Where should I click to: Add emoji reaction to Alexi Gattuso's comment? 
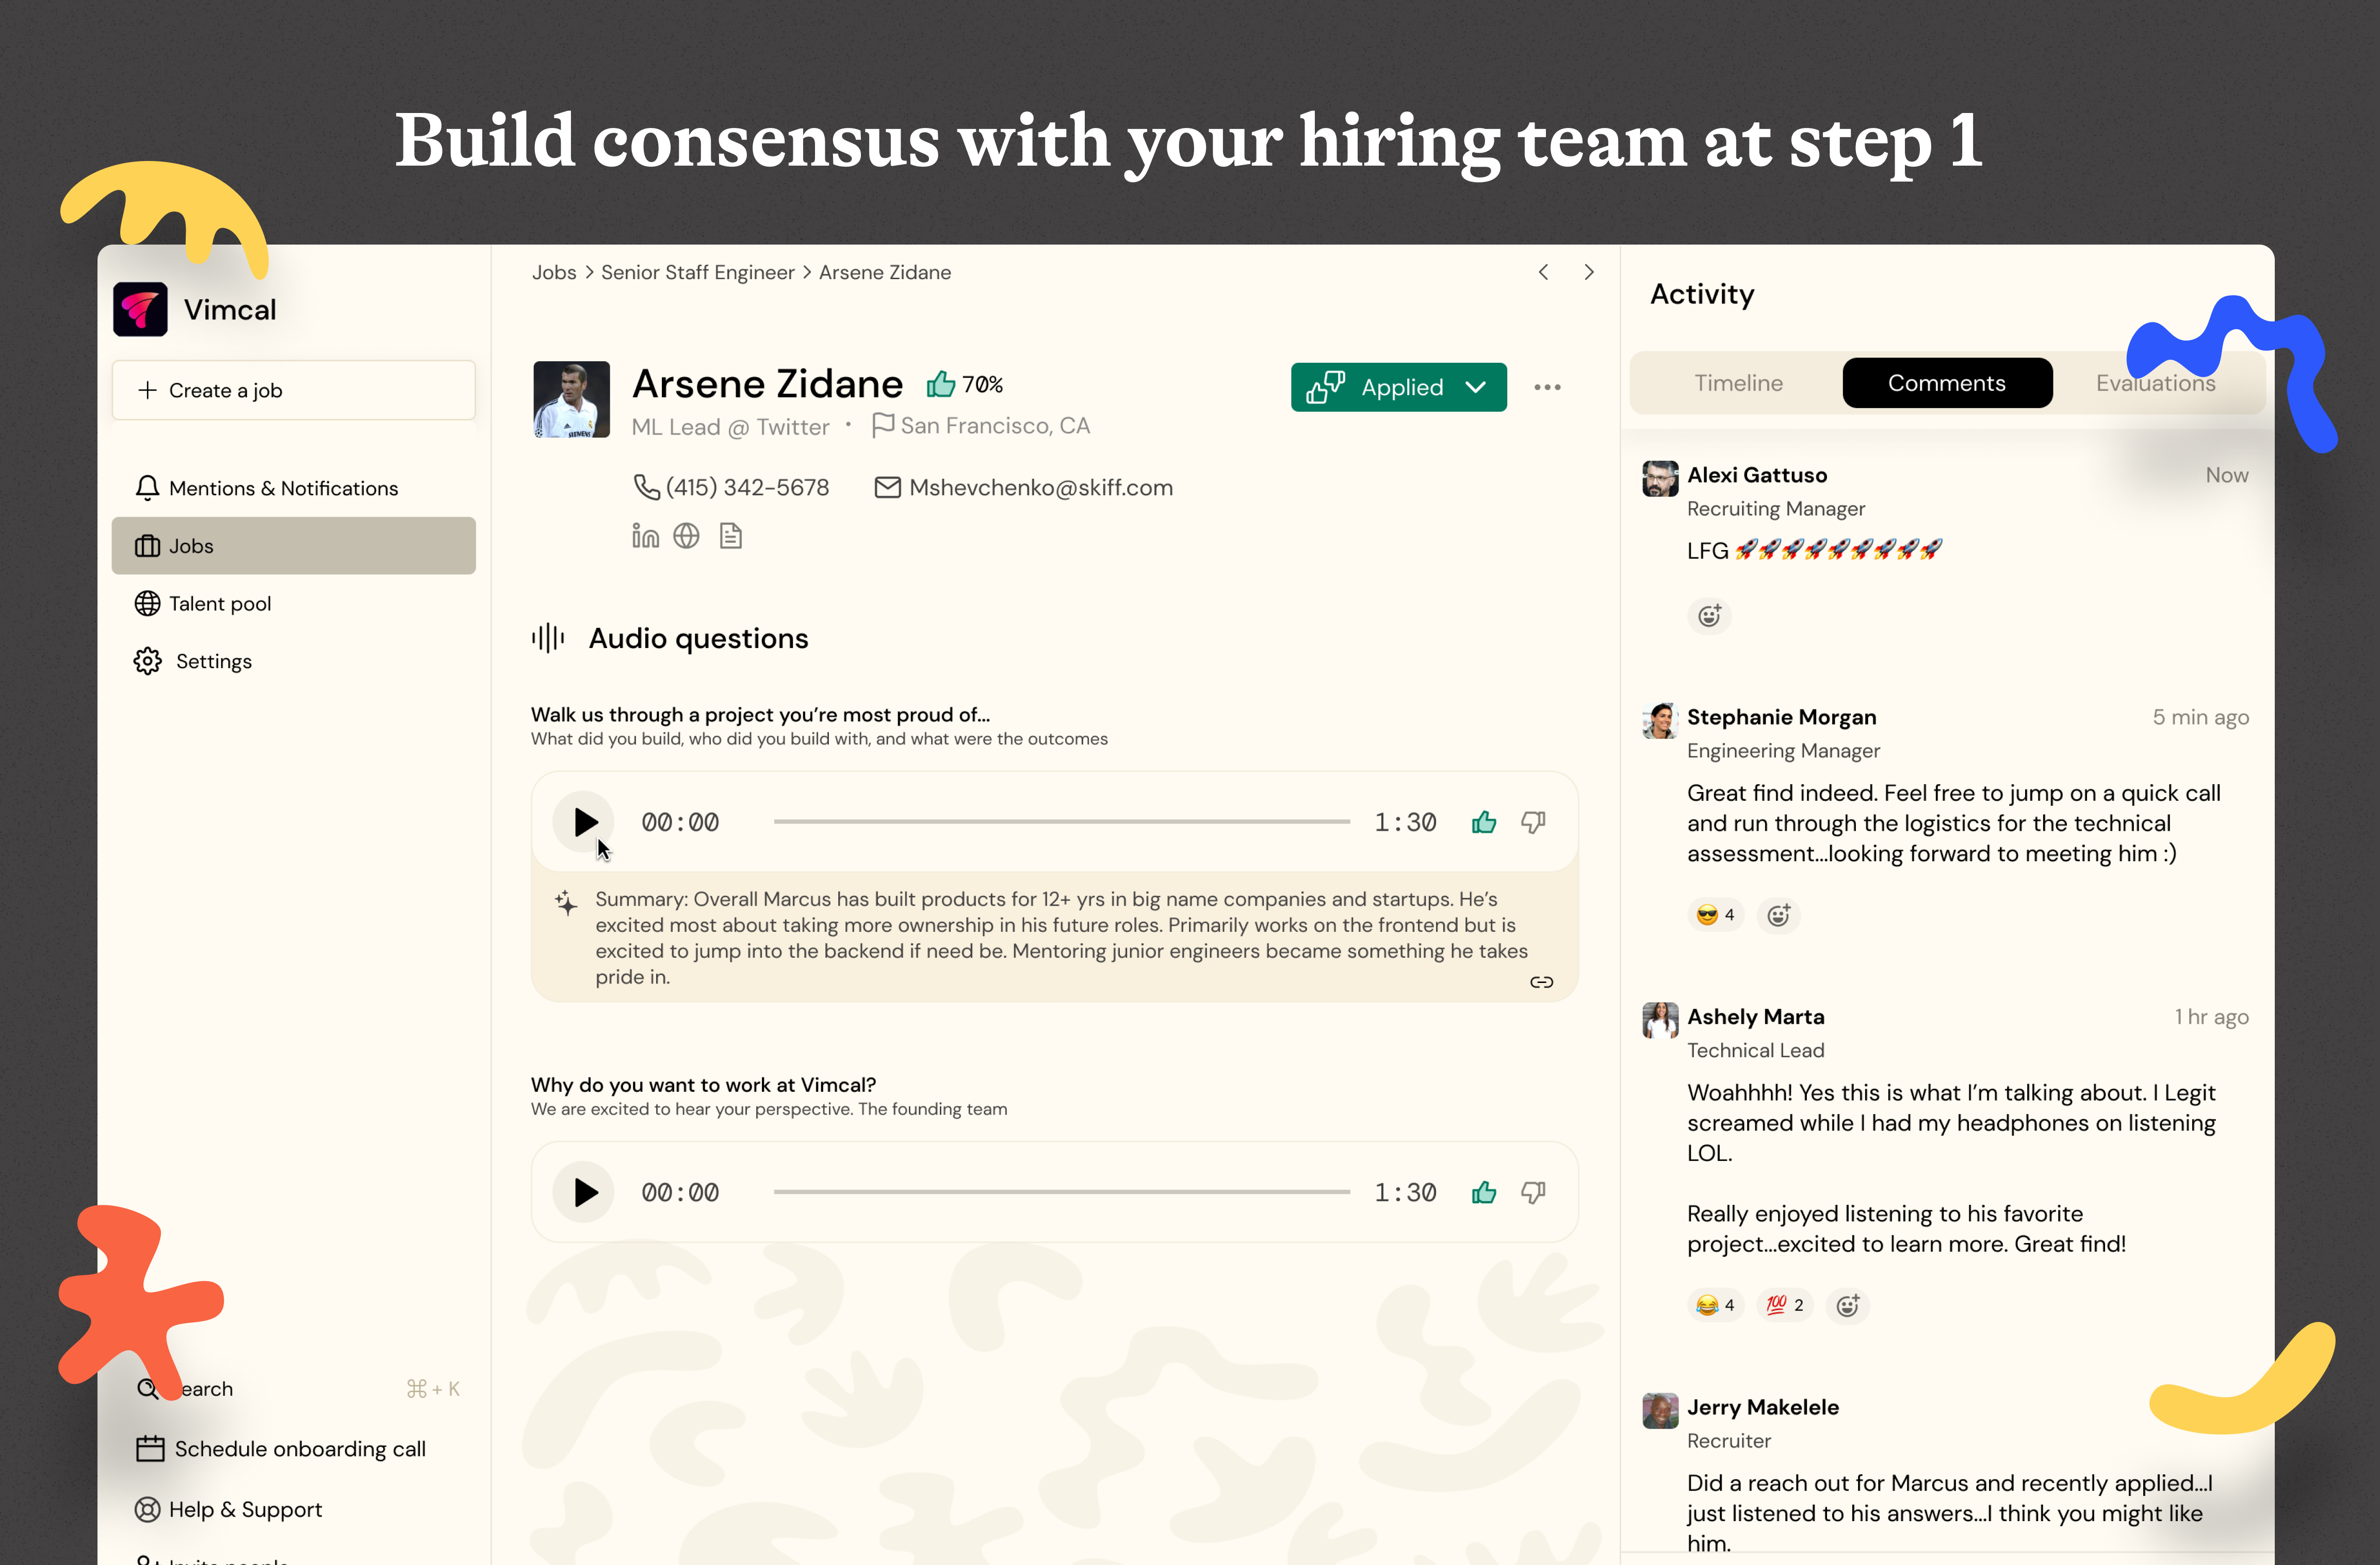click(1709, 616)
